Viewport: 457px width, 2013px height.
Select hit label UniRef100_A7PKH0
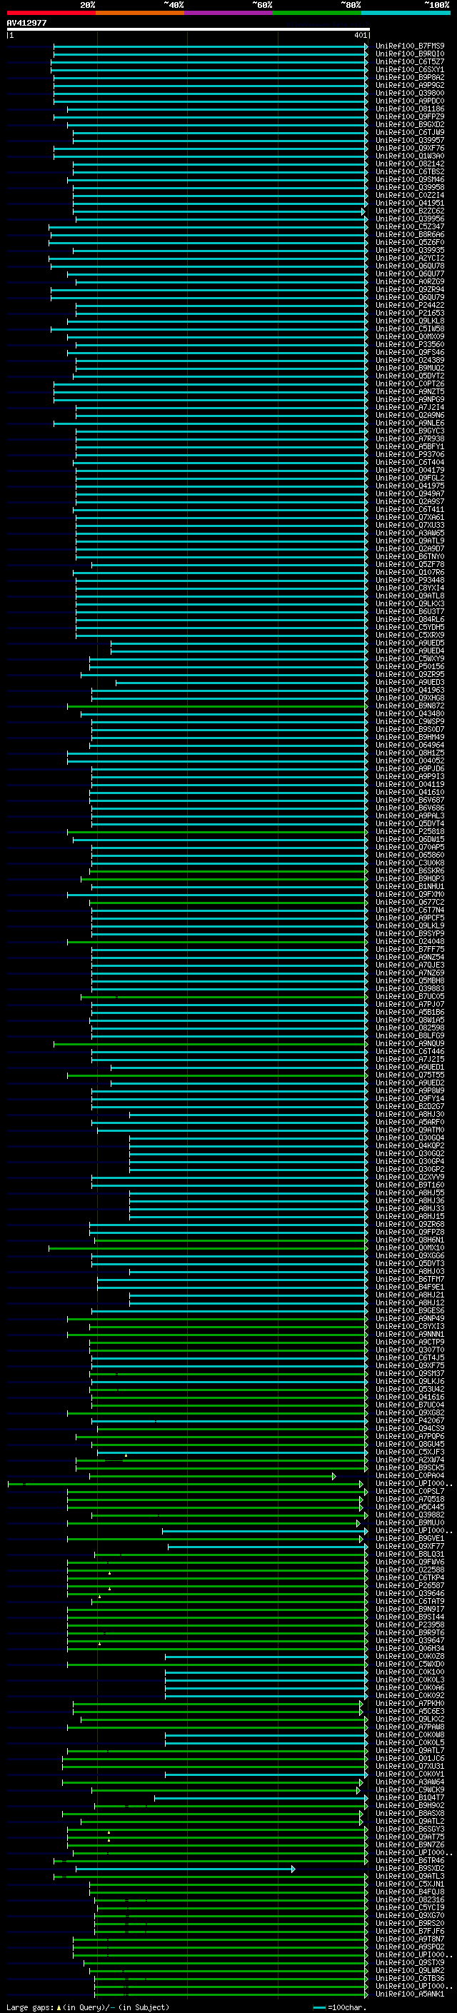(409, 1704)
